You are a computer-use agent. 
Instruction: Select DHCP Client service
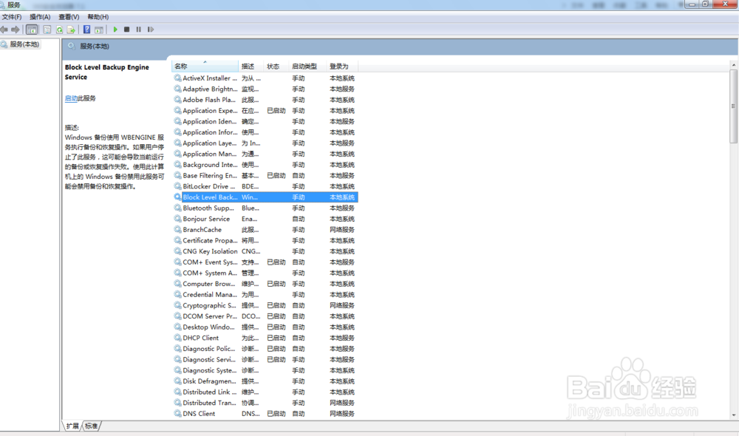point(265,338)
